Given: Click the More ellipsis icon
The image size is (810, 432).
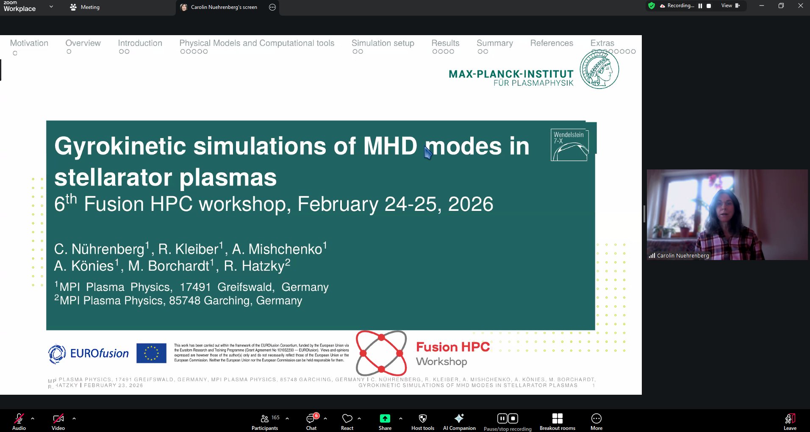Looking at the screenshot, I should [x=596, y=418].
